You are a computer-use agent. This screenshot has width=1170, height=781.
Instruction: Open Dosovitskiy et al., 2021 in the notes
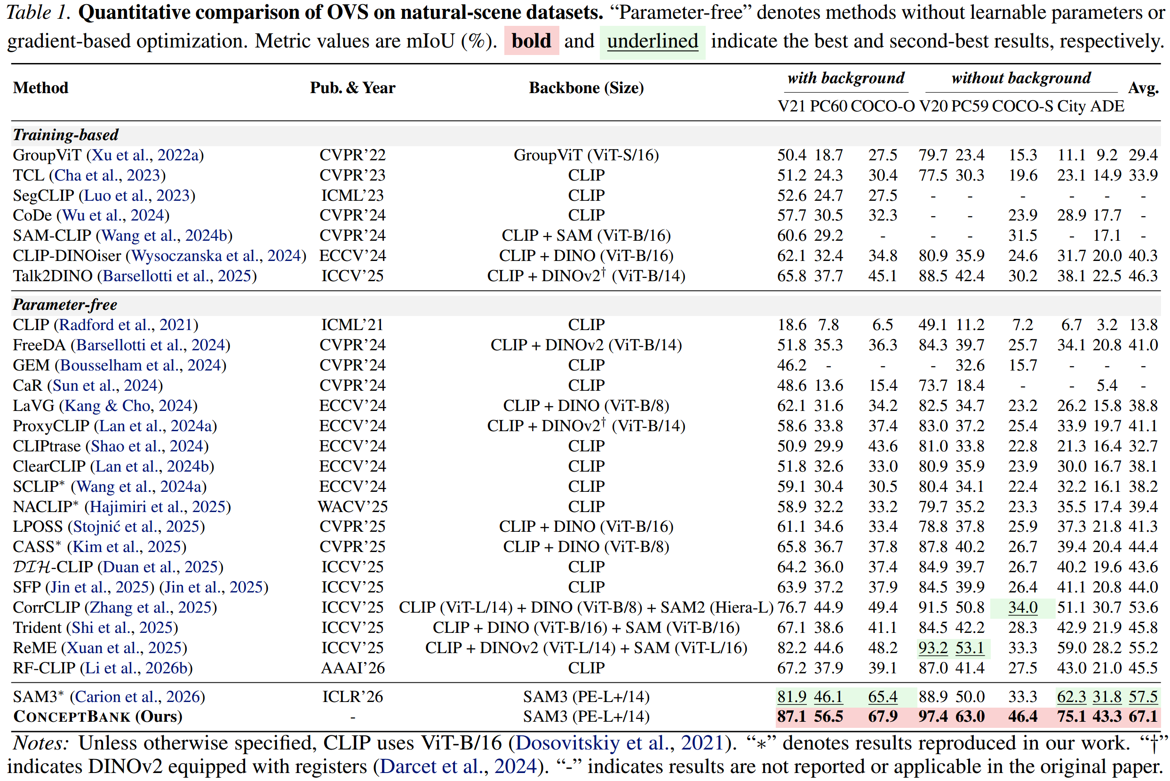click(x=620, y=743)
